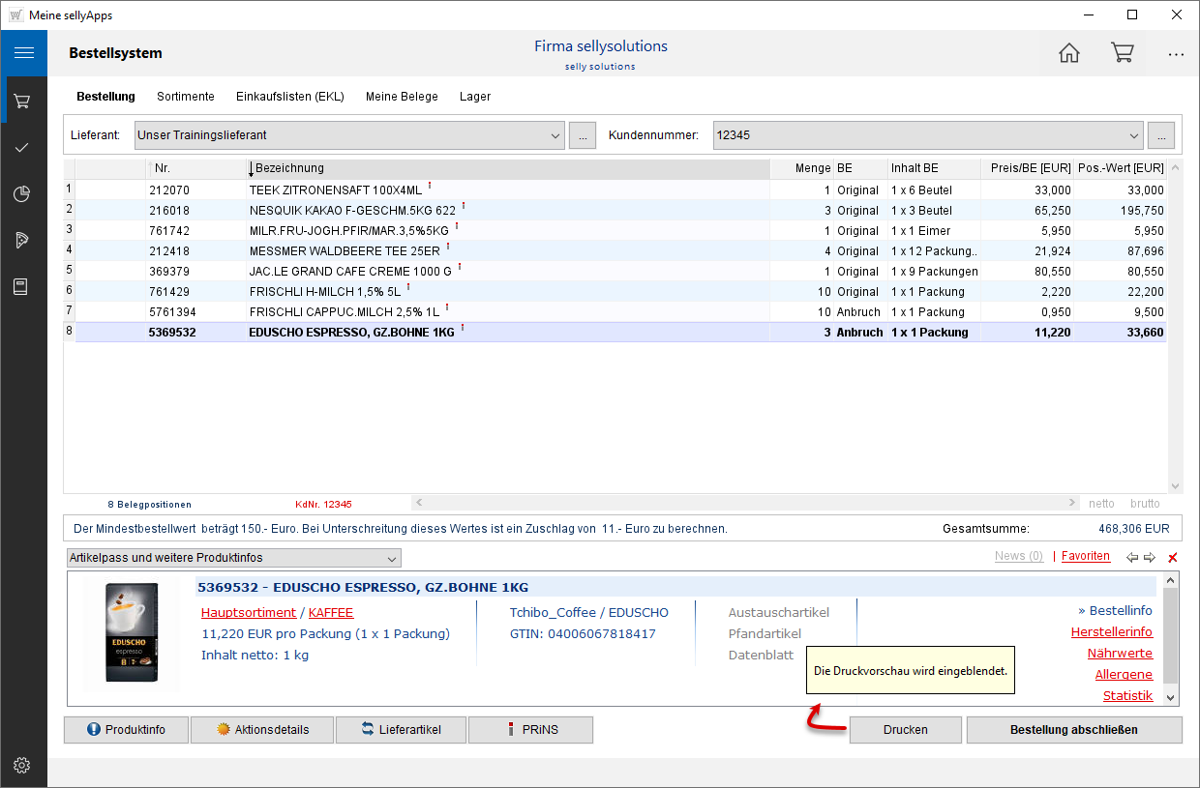Click the Bestellung abschließen button
Viewport: 1200px width, 788px height.
[1073, 730]
